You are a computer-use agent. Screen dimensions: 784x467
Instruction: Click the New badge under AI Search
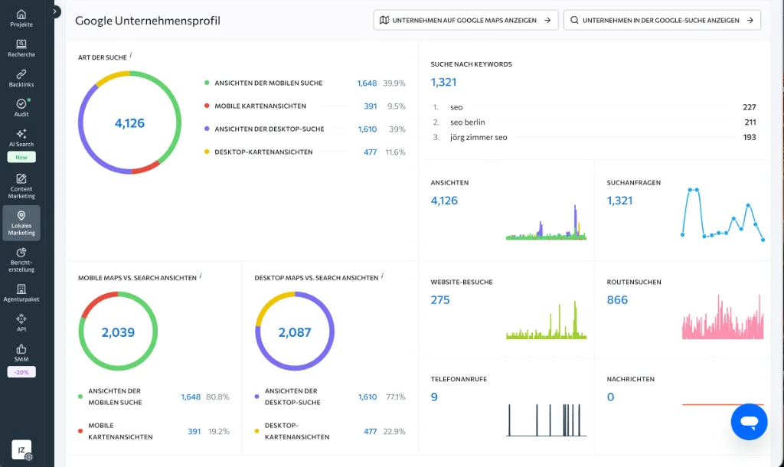(21, 157)
